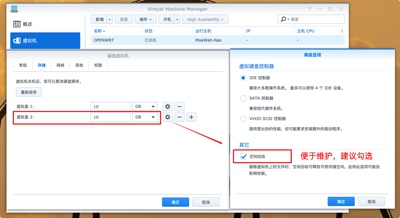The width and height of the screenshot is (400, 218).
Task: Open column options menu in table header
Action: click(x=342, y=31)
